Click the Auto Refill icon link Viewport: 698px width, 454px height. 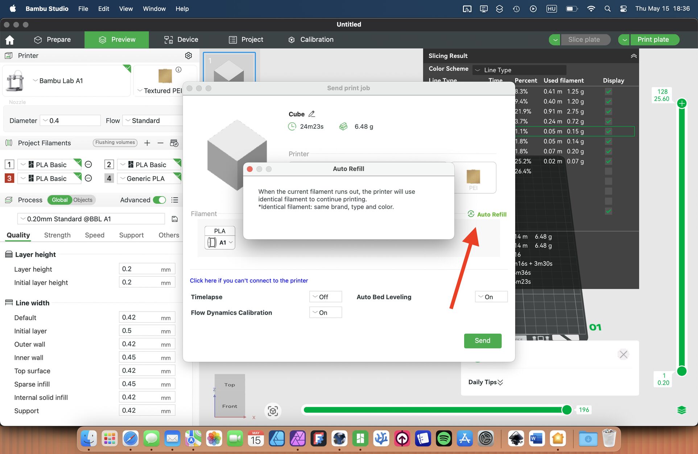click(x=471, y=214)
